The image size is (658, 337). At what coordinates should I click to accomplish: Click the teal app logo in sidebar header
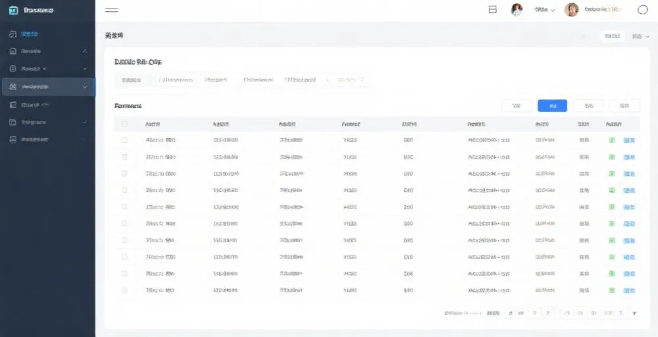(x=13, y=10)
